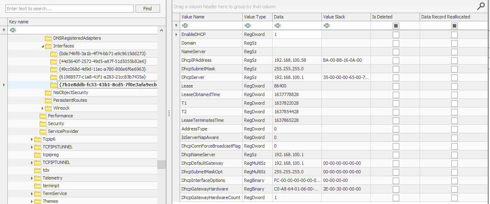Click the key tree vertical scrollbar thumb
This screenshot has width=490, height=204.
click(x=161, y=165)
